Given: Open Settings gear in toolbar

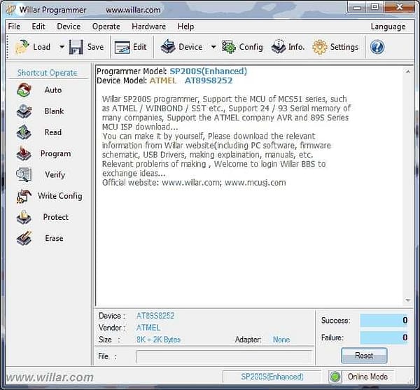Looking at the screenshot, I should (x=335, y=47).
